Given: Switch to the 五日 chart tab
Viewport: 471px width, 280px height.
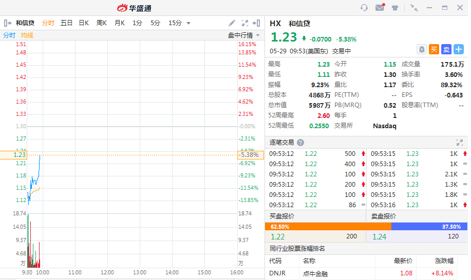Looking at the screenshot, I should pos(66,23).
